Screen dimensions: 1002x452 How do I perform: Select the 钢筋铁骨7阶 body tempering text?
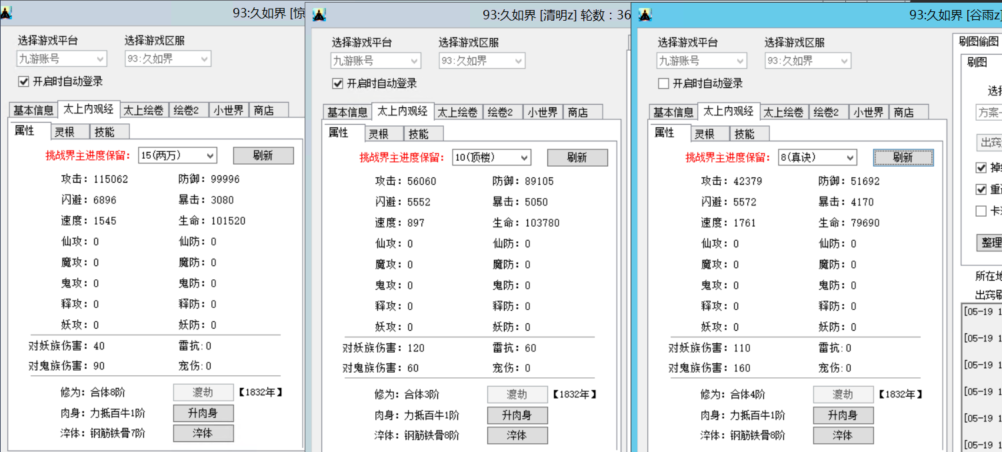tap(117, 433)
